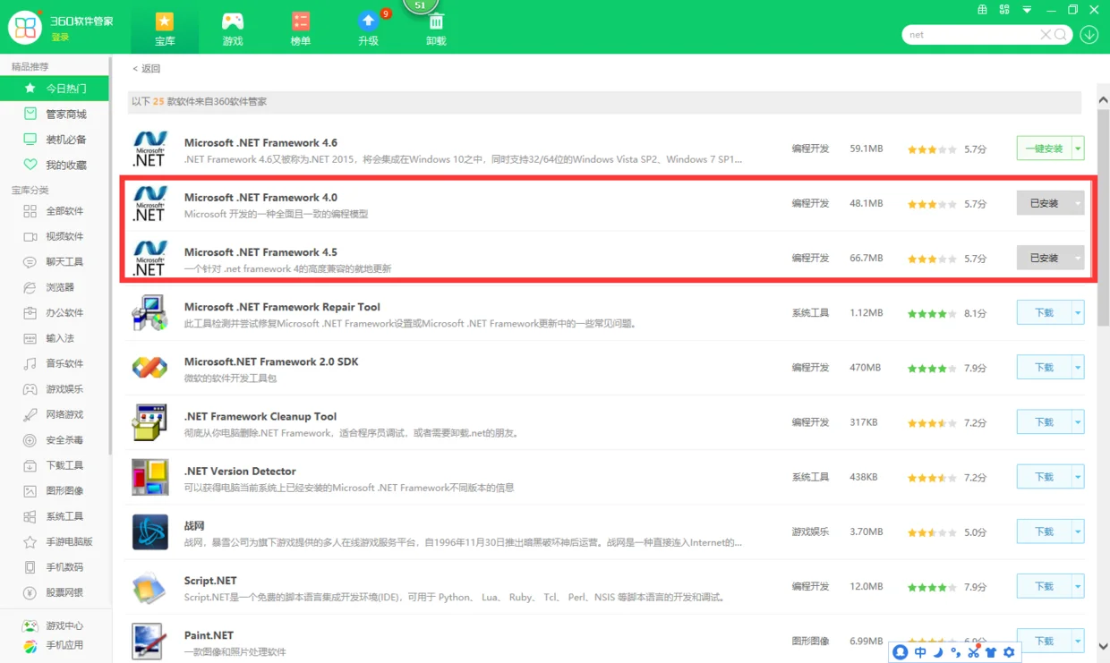
Task: Switch to the 卸载 uninstall tab
Action: (436, 29)
